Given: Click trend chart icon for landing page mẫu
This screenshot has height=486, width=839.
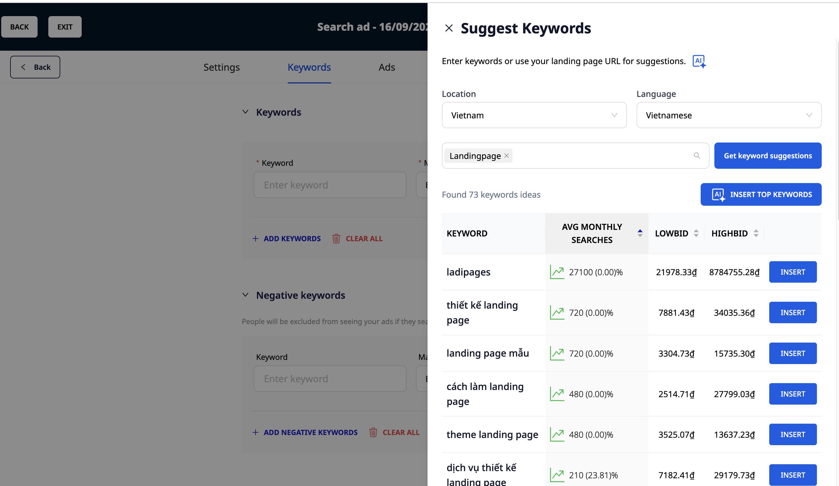Looking at the screenshot, I should pos(557,354).
